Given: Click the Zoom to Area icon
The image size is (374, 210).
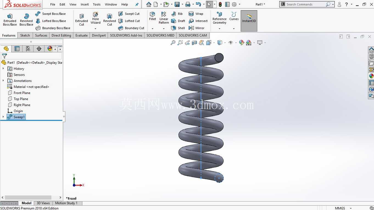Looking at the screenshot, I should (180, 43).
